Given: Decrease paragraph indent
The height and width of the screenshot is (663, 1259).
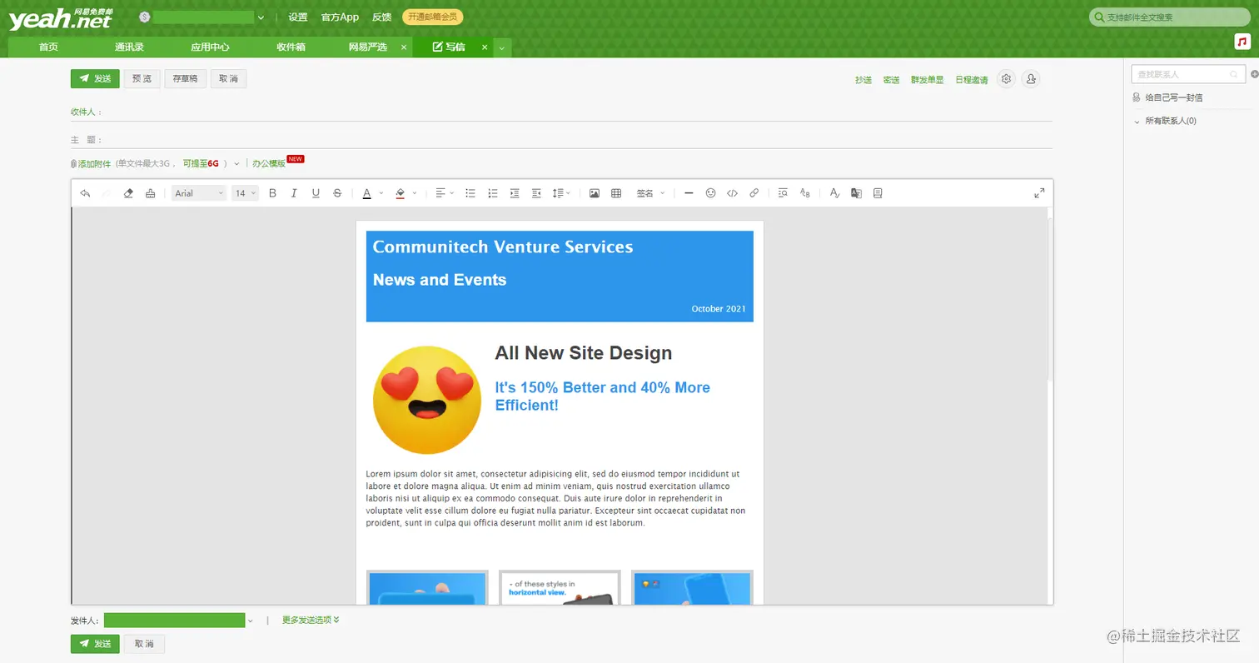Looking at the screenshot, I should point(536,193).
